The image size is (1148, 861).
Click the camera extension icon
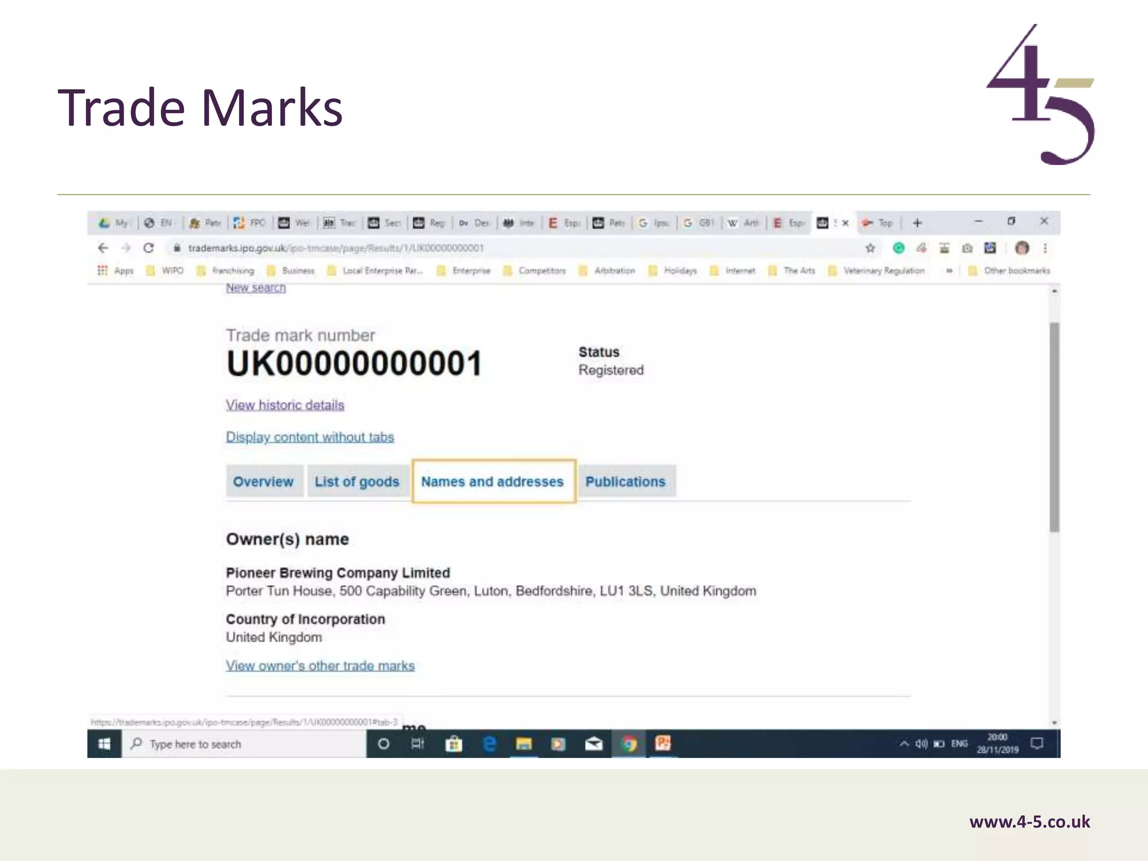(967, 248)
